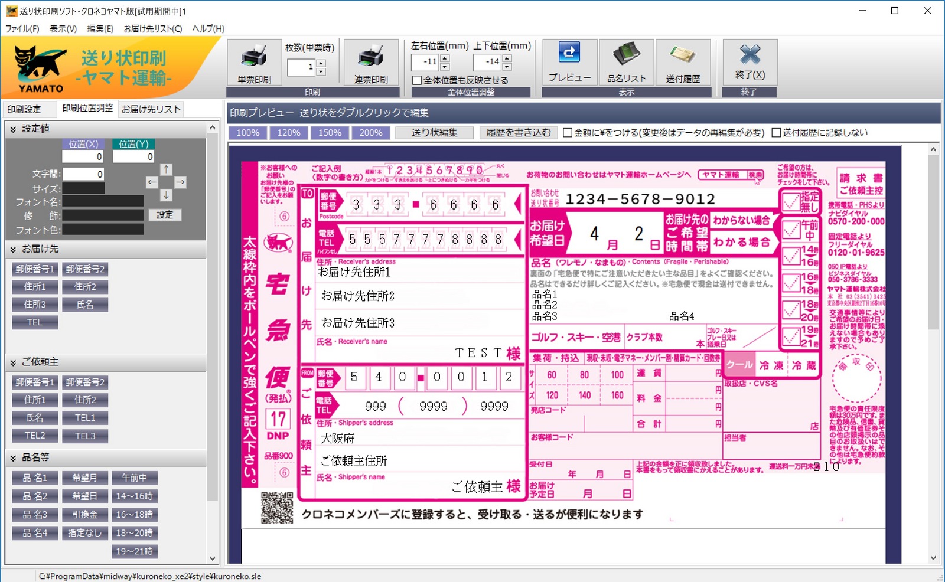
Task: Click the left panel vertical scrollbar
Action: pos(213,342)
